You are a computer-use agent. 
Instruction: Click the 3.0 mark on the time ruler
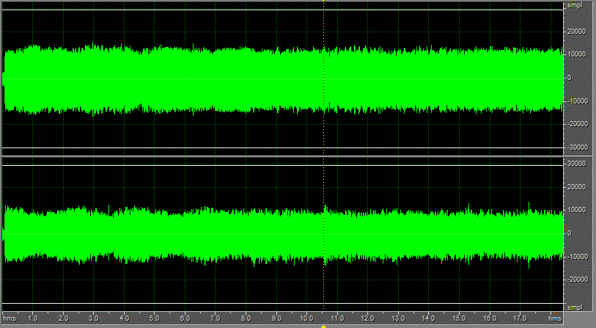pyautogui.click(x=94, y=318)
